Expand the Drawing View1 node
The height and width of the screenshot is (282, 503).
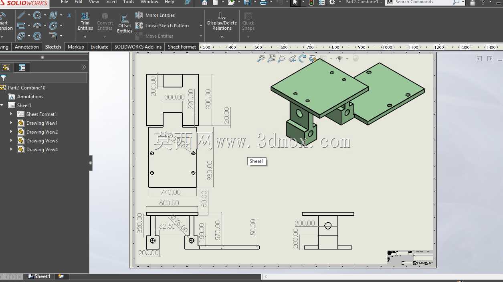tap(11, 123)
